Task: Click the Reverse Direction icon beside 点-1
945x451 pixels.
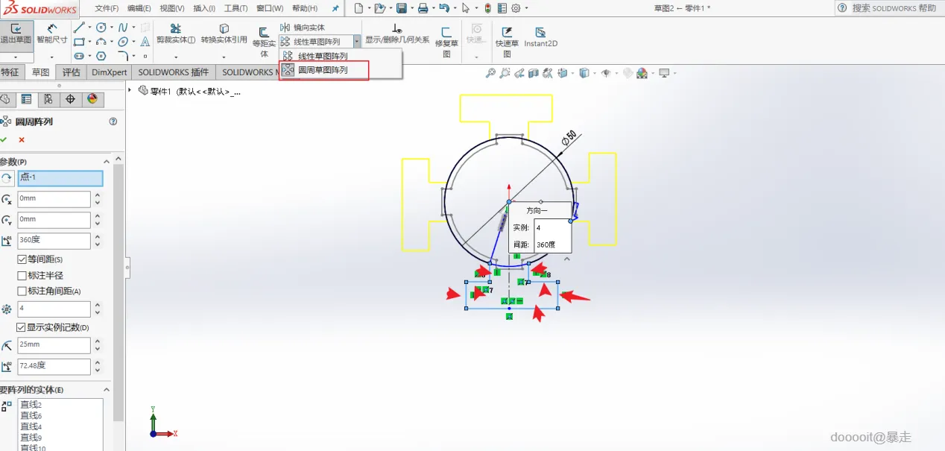Action: tap(7, 178)
